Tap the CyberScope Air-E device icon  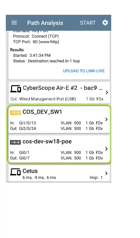click(16, 89)
